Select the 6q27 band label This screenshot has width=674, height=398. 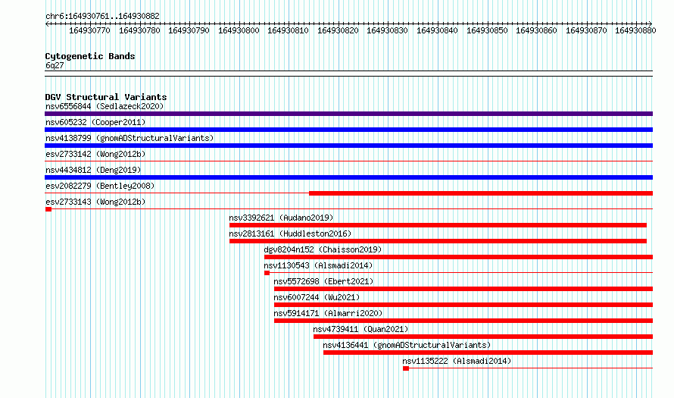tap(55, 65)
